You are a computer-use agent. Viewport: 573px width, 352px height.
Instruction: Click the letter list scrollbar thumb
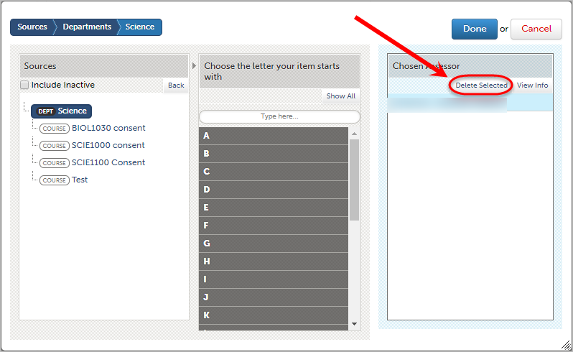point(354,180)
